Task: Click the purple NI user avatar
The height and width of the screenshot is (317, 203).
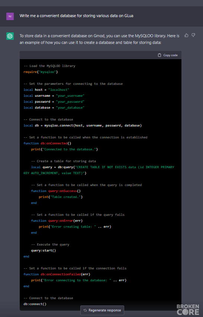Action: point(10,16)
